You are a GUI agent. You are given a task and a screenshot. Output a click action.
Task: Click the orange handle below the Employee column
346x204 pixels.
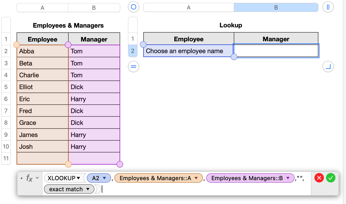click(x=68, y=164)
